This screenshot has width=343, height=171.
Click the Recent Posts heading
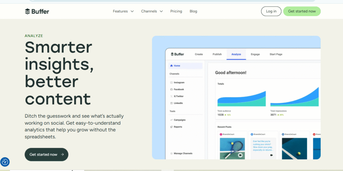[224, 127]
